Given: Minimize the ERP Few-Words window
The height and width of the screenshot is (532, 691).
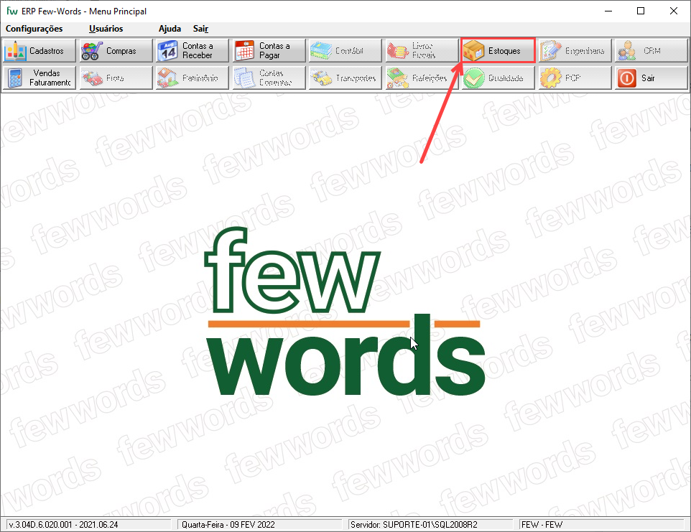Looking at the screenshot, I should tap(608, 11).
